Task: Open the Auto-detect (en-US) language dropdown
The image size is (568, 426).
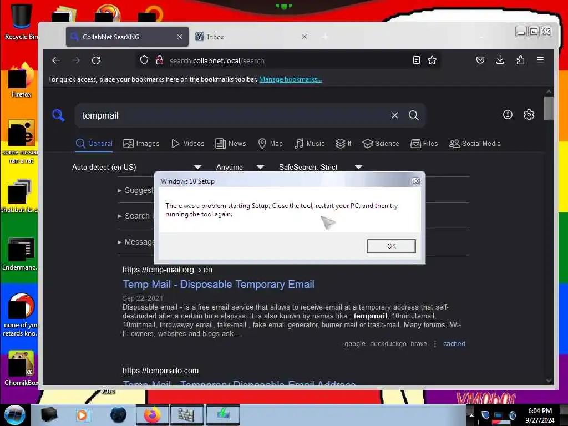Action: point(136,168)
